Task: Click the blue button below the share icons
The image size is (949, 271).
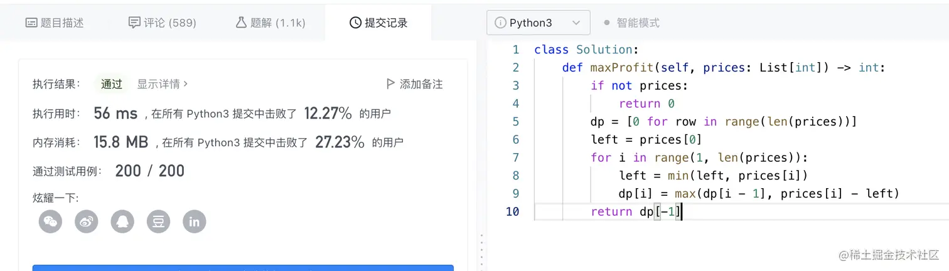Action: [x=243, y=268]
